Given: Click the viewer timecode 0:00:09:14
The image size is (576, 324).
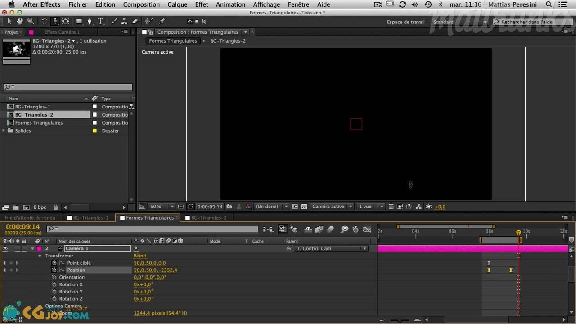Looking at the screenshot, I should pos(210,207).
